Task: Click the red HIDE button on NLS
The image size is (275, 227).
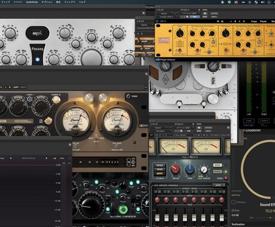Action: pyautogui.click(x=226, y=178)
